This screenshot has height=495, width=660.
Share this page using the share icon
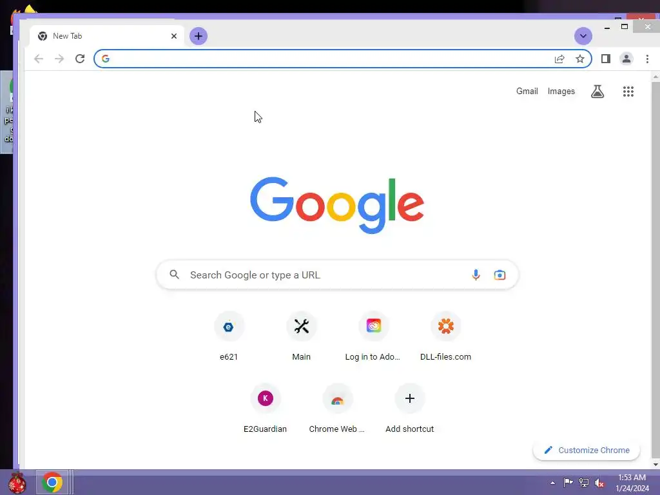(559, 59)
